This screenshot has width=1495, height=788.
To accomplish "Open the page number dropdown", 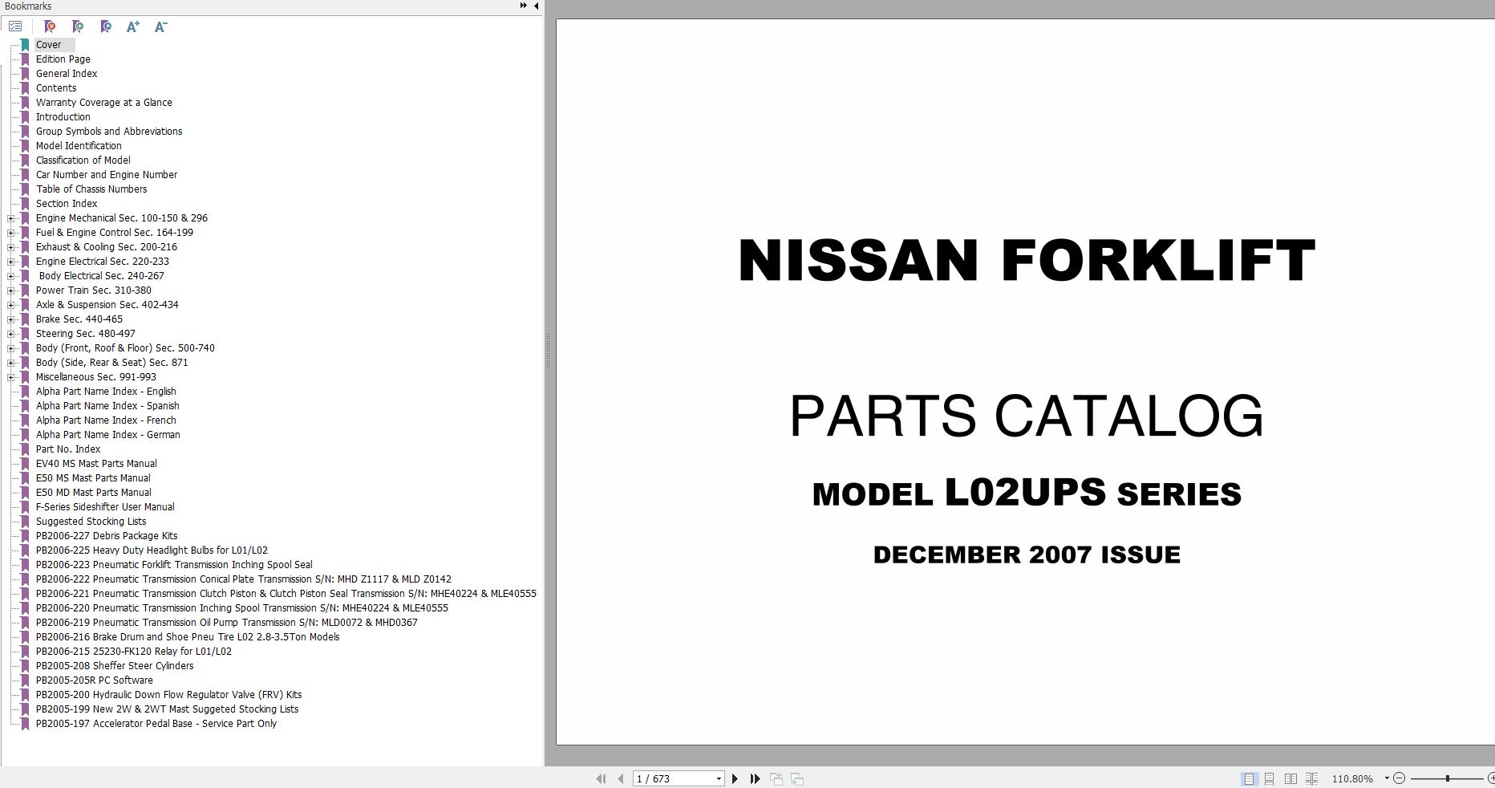I will pyautogui.click(x=719, y=778).
